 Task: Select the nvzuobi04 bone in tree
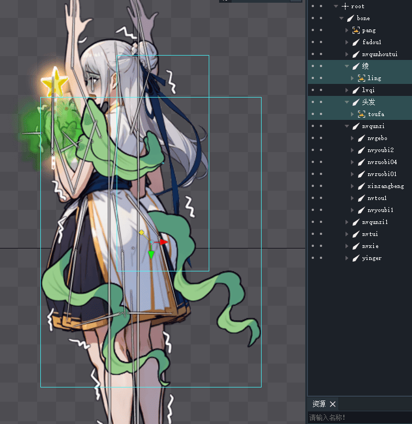[381, 162]
